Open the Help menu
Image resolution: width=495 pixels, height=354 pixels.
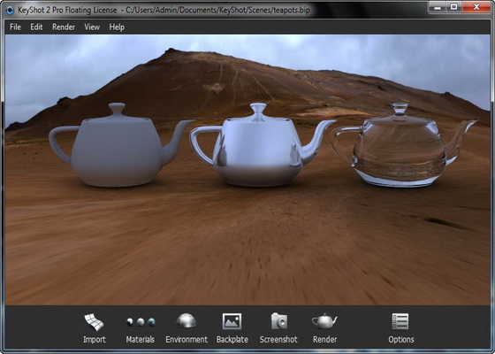click(x=117, y=27)
